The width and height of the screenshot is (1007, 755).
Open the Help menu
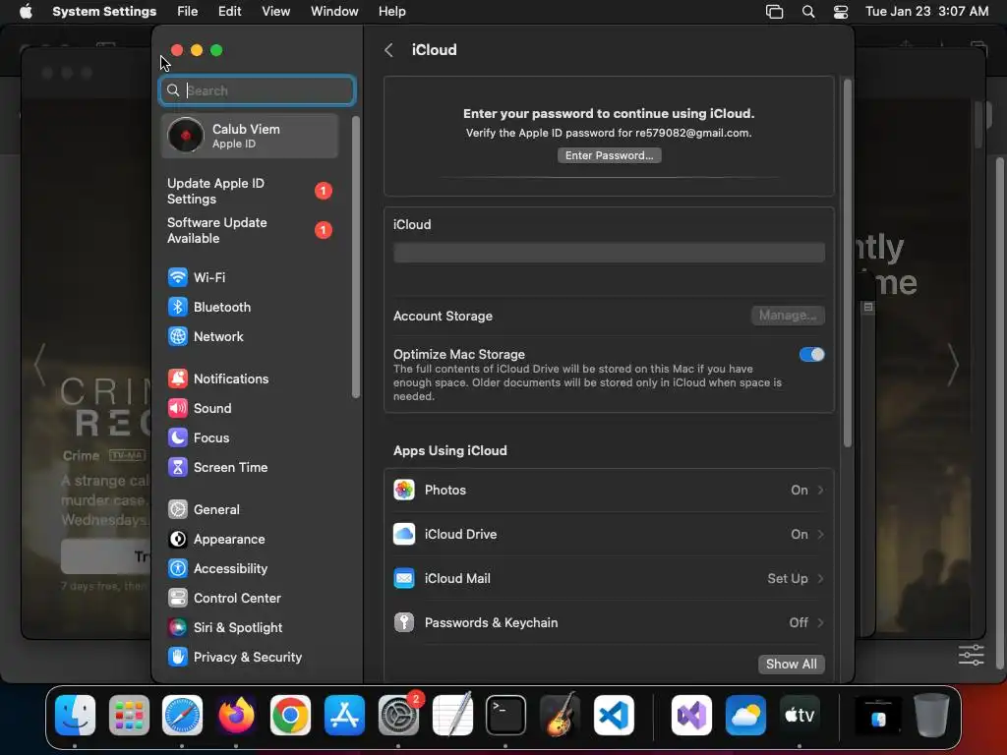tap(391, 12)
